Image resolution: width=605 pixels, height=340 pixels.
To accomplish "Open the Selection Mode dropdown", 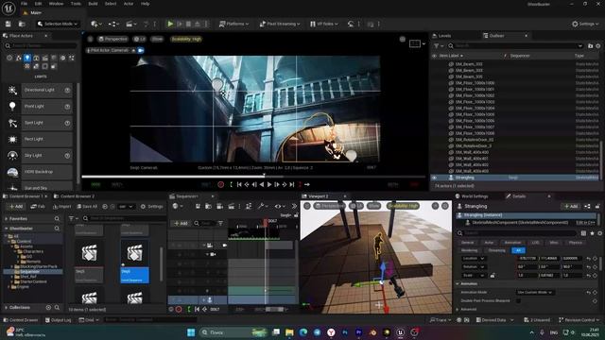I will 58,24.
